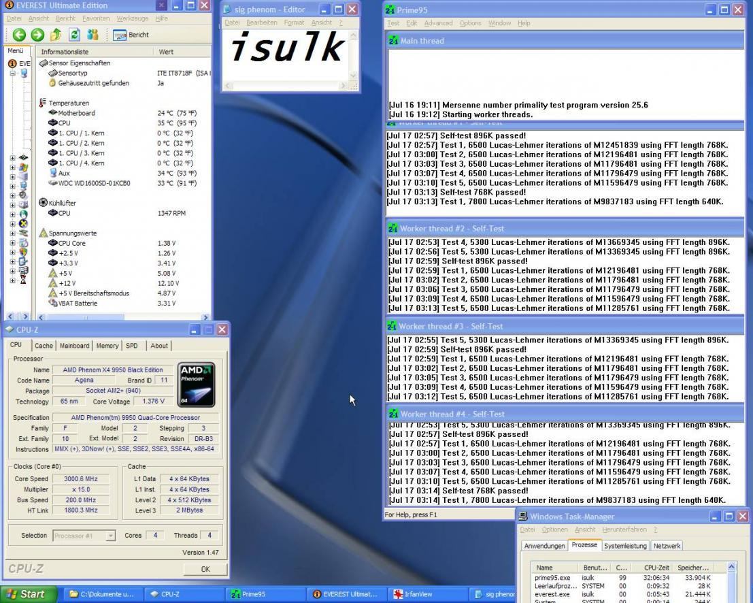Open the Bearbeiten menu in the Editor
Image resolution: width=753 pixels, height=603 pixels.
(261, 22)
